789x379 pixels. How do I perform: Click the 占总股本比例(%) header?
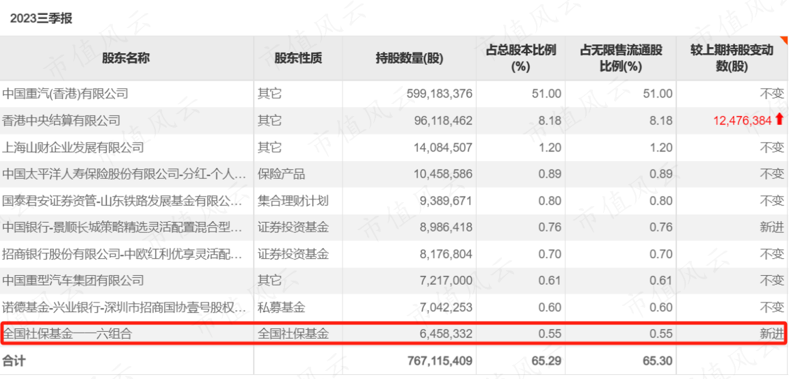tap(520, 58)
